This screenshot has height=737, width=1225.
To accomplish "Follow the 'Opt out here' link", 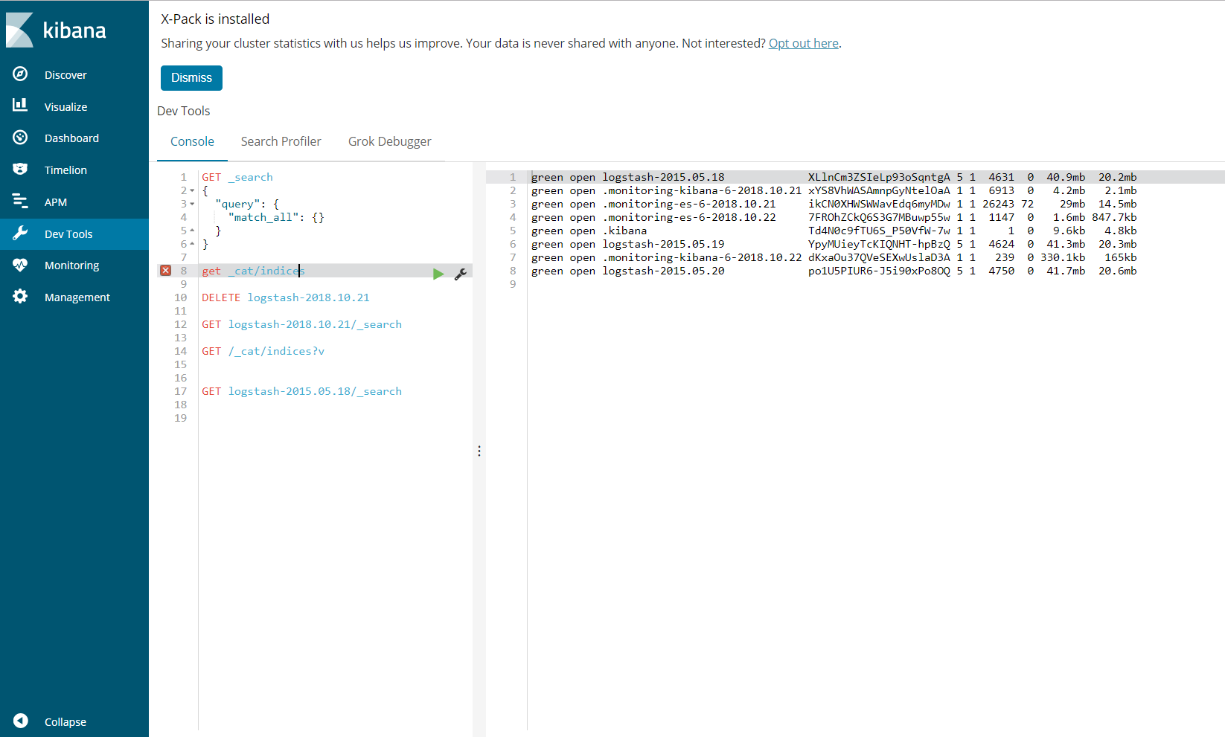I will point(804,43).
